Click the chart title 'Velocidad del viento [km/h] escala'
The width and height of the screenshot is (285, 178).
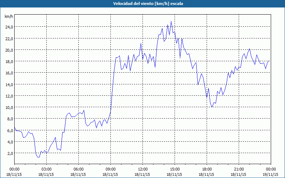[148, 4]
